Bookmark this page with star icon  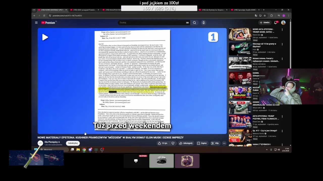tap(265, 16)
